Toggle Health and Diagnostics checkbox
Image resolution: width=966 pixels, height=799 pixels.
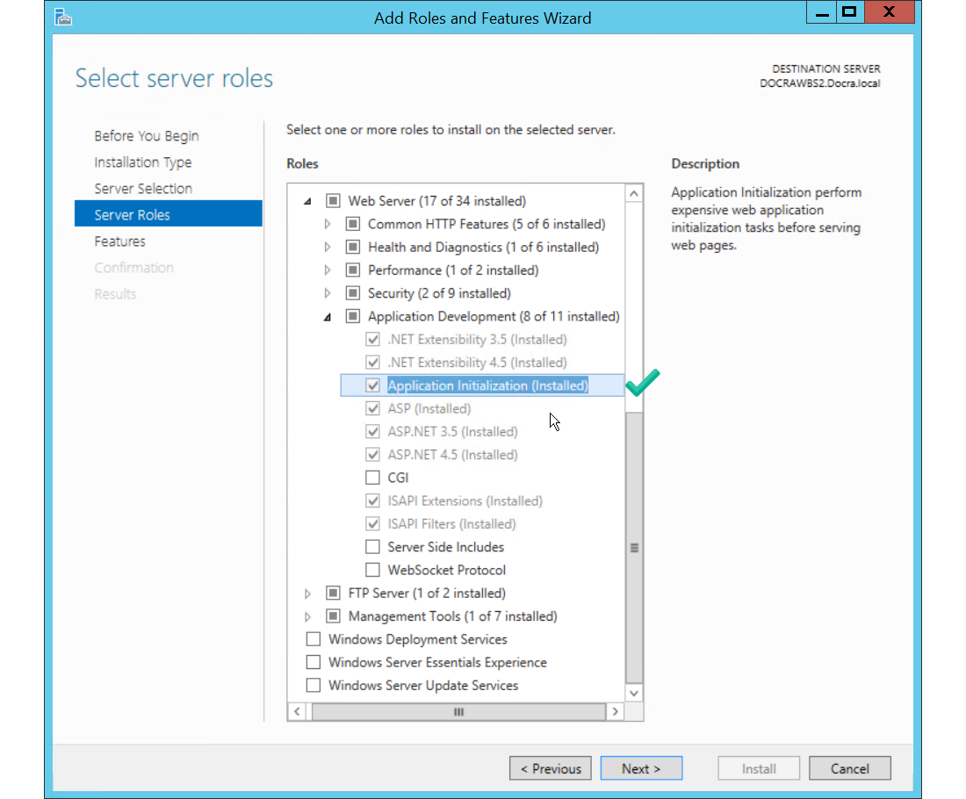[353, 247]
